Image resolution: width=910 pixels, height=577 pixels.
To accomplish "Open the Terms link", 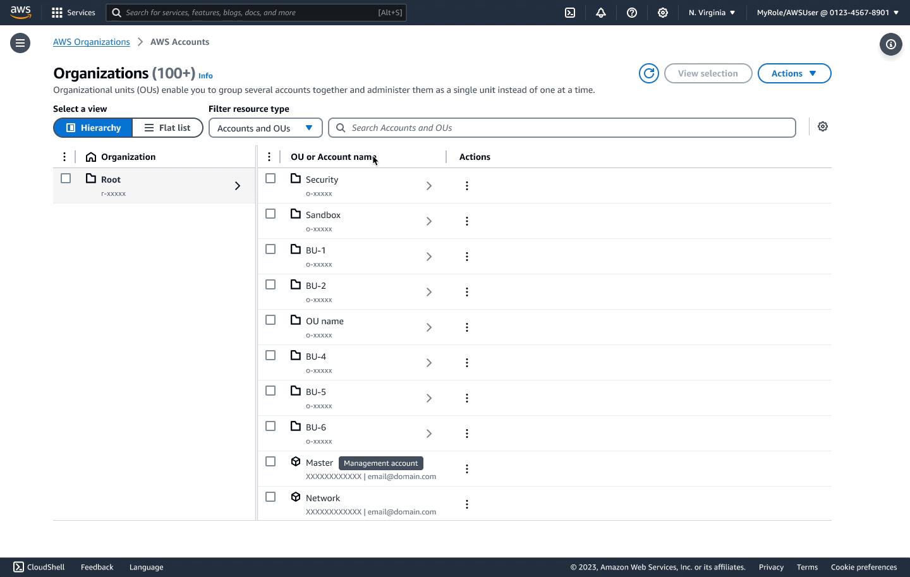I will (807, 567).
